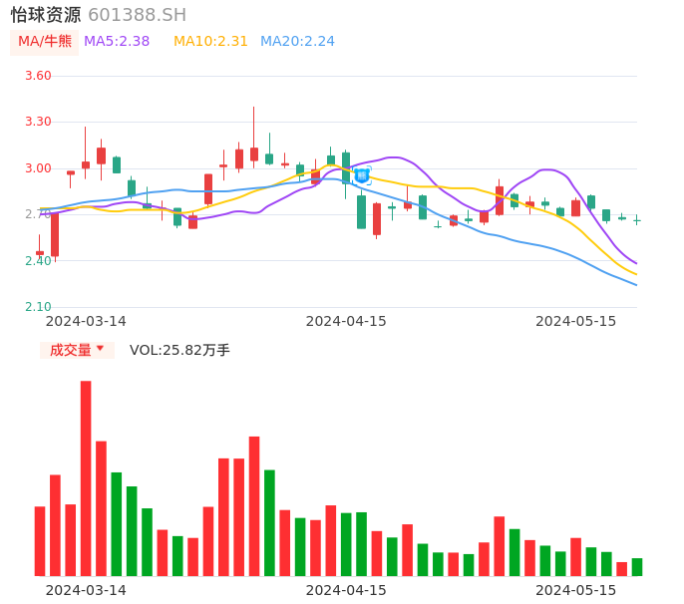This screenshot has width=684, height=604.
Task: Click 2024-04-15 date under the volume chart
Action: click(x=345, y=590)
